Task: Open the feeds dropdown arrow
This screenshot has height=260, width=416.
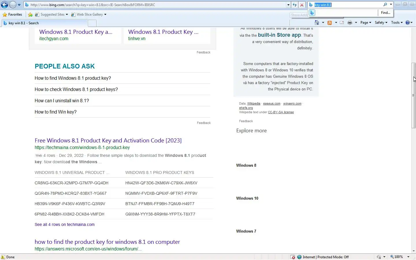Action: pos(336,23)
